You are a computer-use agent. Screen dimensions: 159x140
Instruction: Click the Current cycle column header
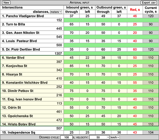151,10
